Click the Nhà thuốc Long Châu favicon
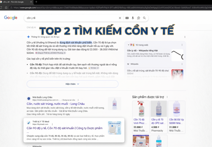 (29, 99)
